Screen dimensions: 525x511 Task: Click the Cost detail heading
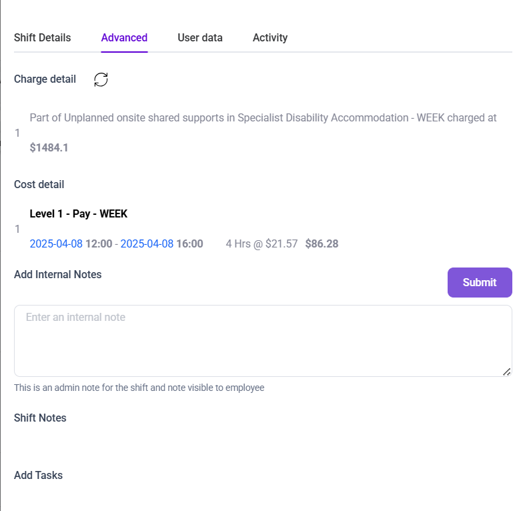click(39, 184)
